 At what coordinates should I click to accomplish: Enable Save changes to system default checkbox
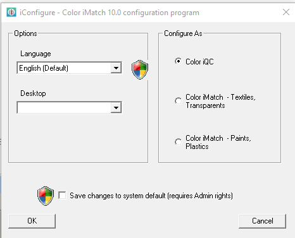click(62, 195)
